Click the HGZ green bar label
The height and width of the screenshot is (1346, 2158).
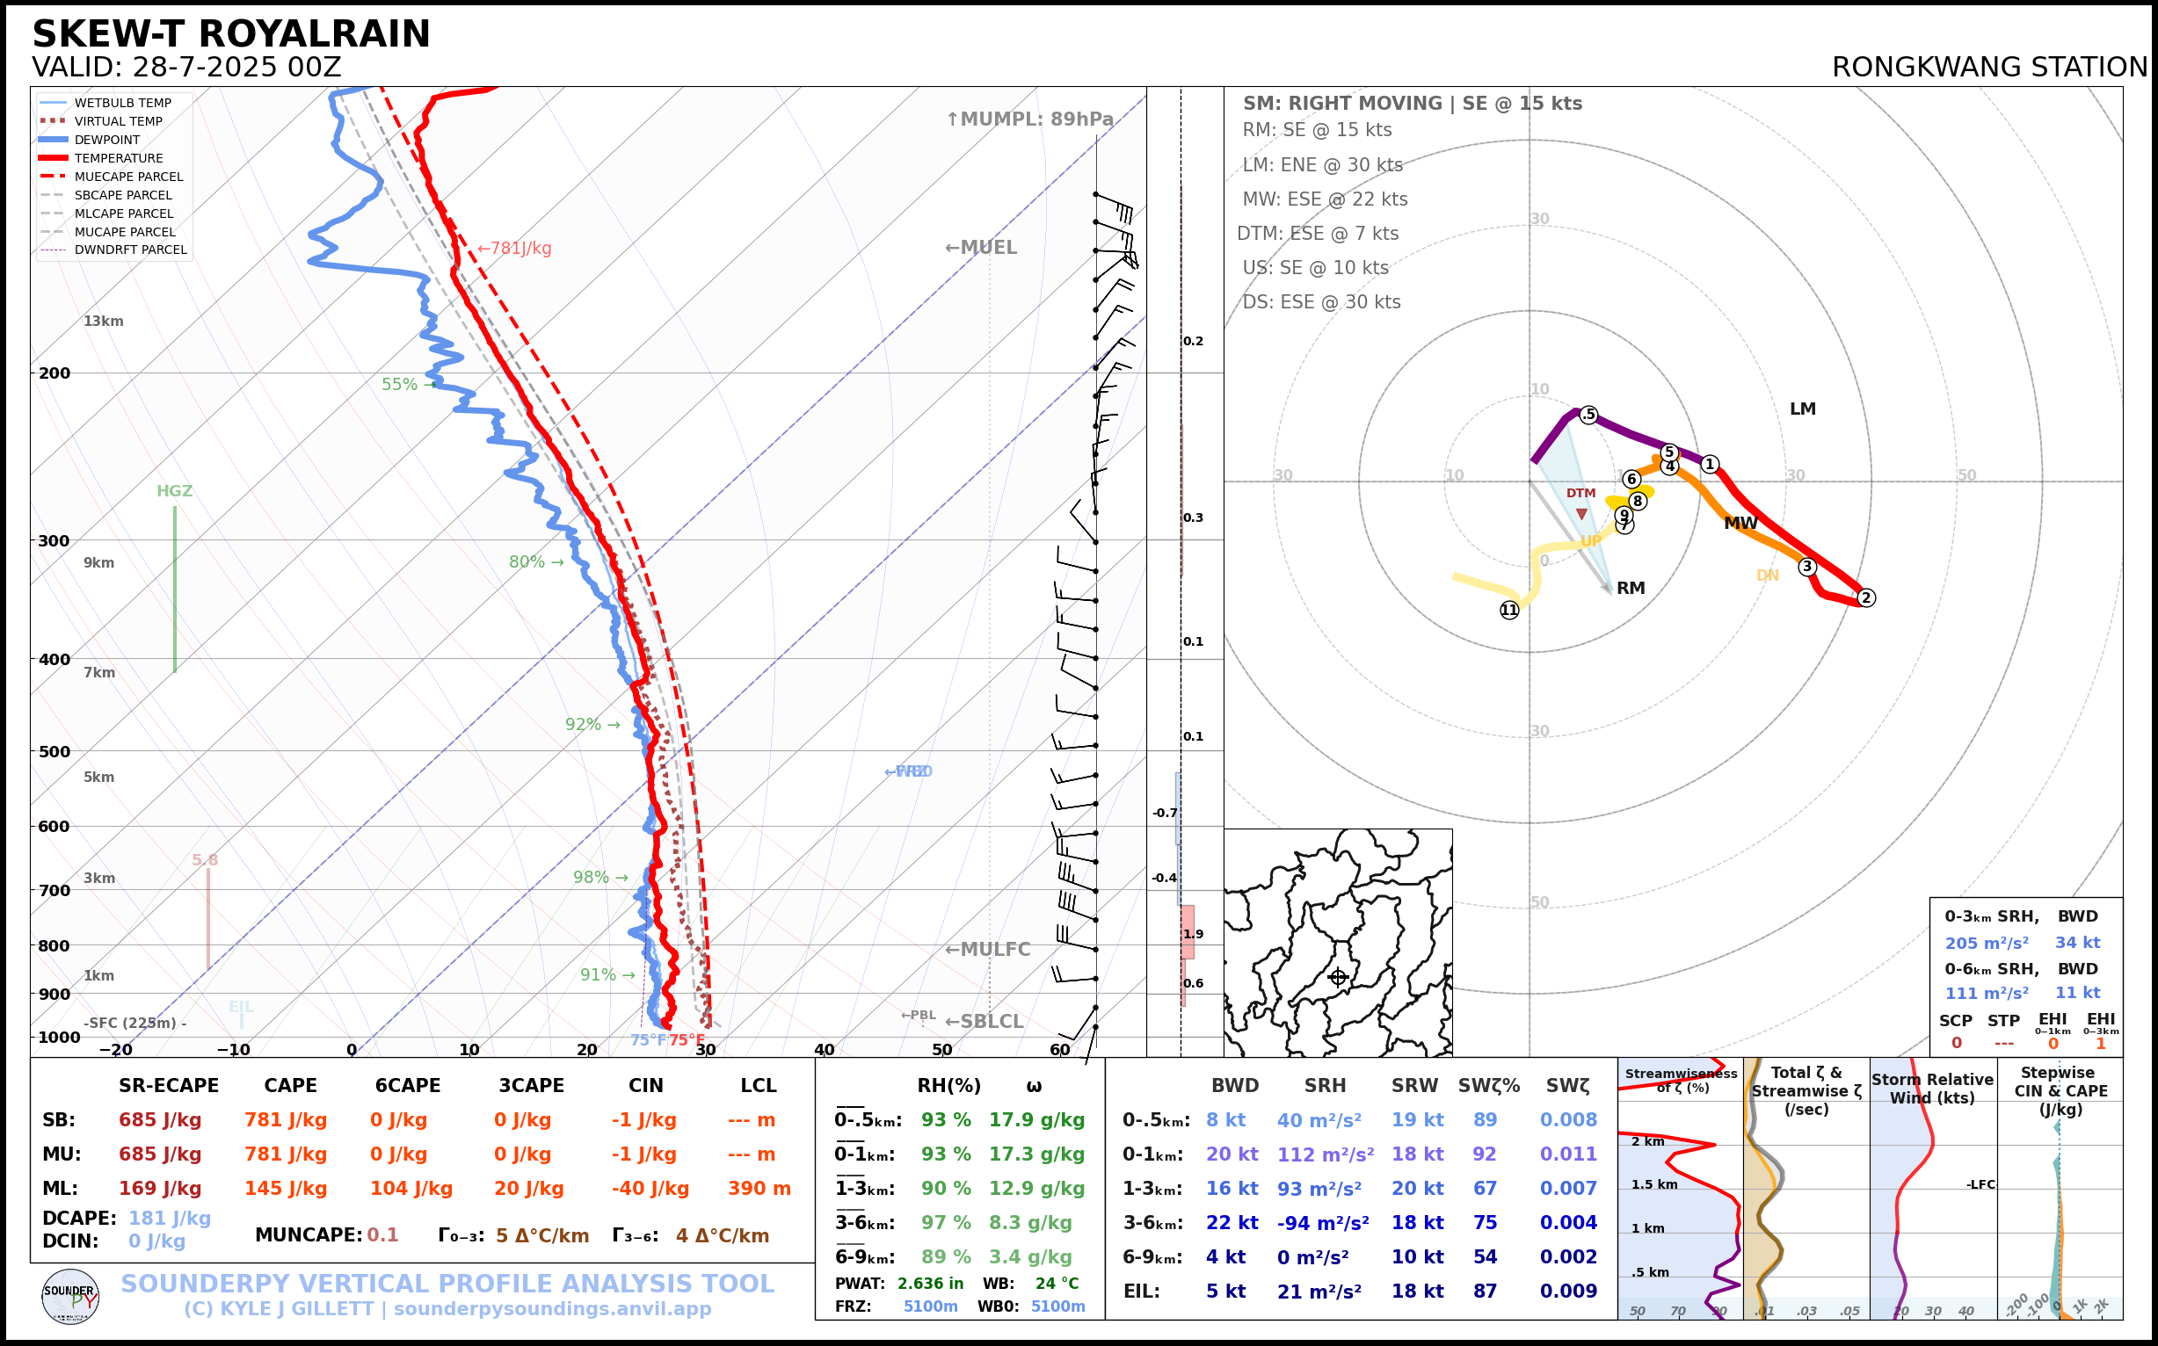pos(175,490)
